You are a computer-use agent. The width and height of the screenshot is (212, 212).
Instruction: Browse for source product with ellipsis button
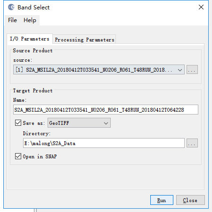(x=192, y=70)
